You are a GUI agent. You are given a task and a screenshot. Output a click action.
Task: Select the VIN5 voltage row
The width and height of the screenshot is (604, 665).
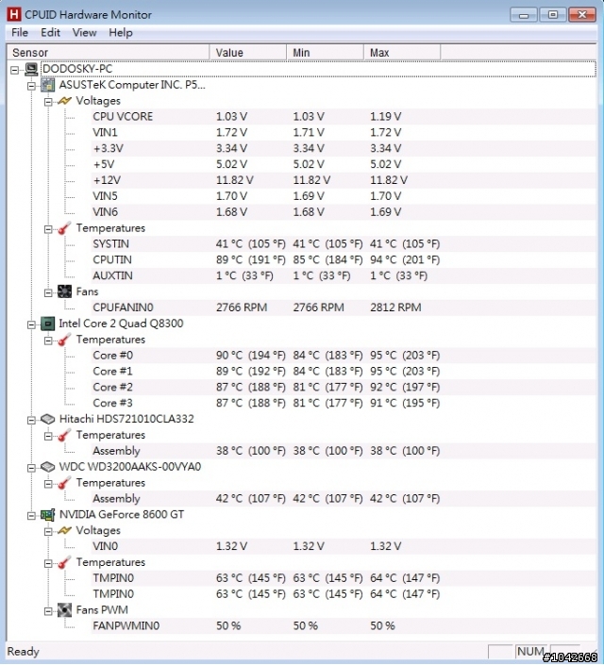tap(343, 196)
